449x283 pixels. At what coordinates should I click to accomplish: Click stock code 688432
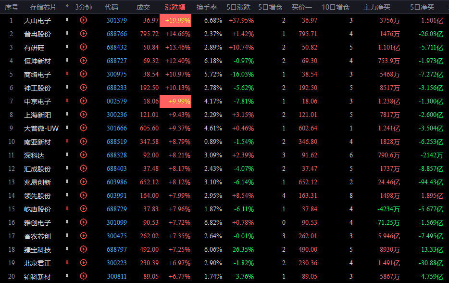(x=116, y=47)
